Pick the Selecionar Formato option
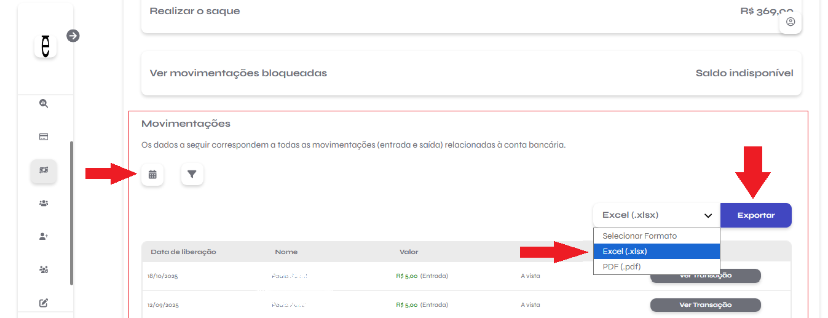The width and height of the screenshot is (828, 318). [656, 236]
